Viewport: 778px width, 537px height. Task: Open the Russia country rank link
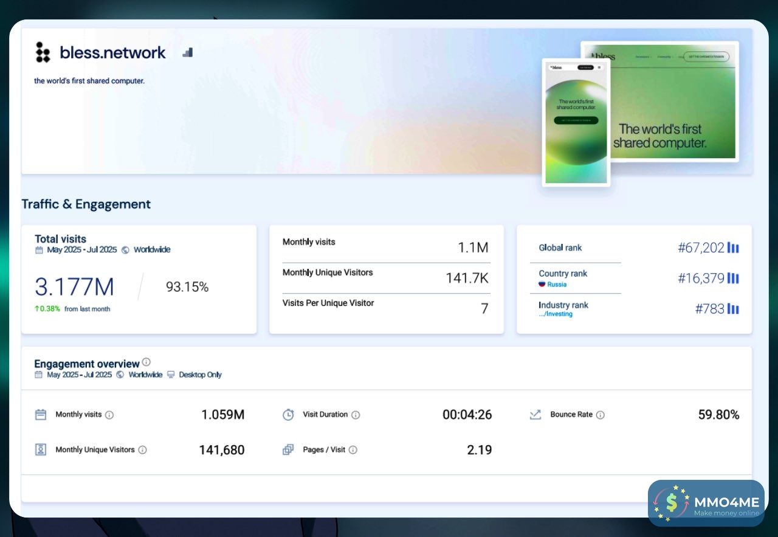556,285
